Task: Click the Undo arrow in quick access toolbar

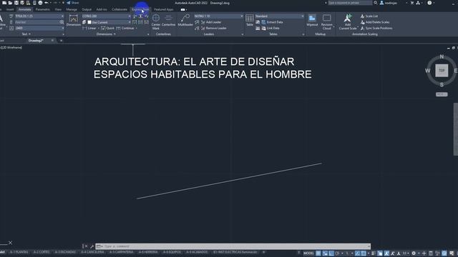Action: click(47, 3)
